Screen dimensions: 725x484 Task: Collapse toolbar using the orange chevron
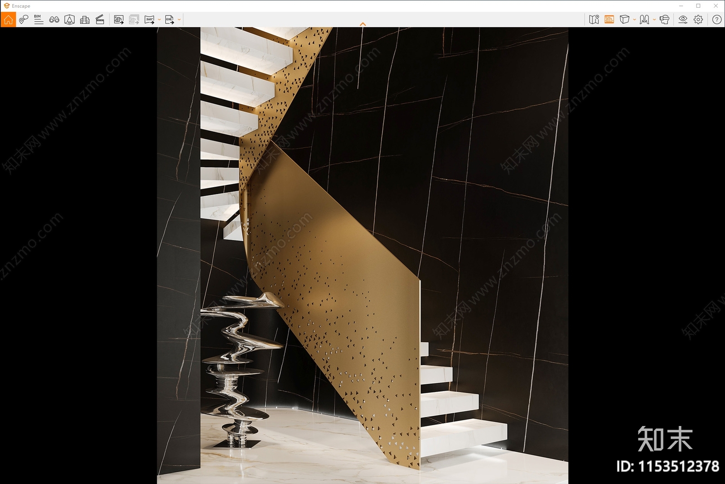click(x=362, y=24)
